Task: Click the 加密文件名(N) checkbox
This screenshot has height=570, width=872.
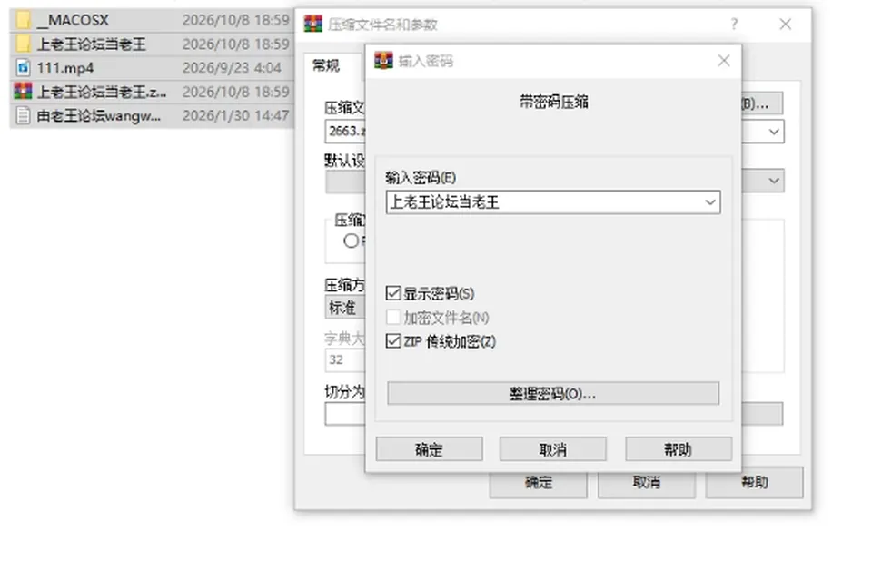Action: pyautogui.click(x=393, y=318)
